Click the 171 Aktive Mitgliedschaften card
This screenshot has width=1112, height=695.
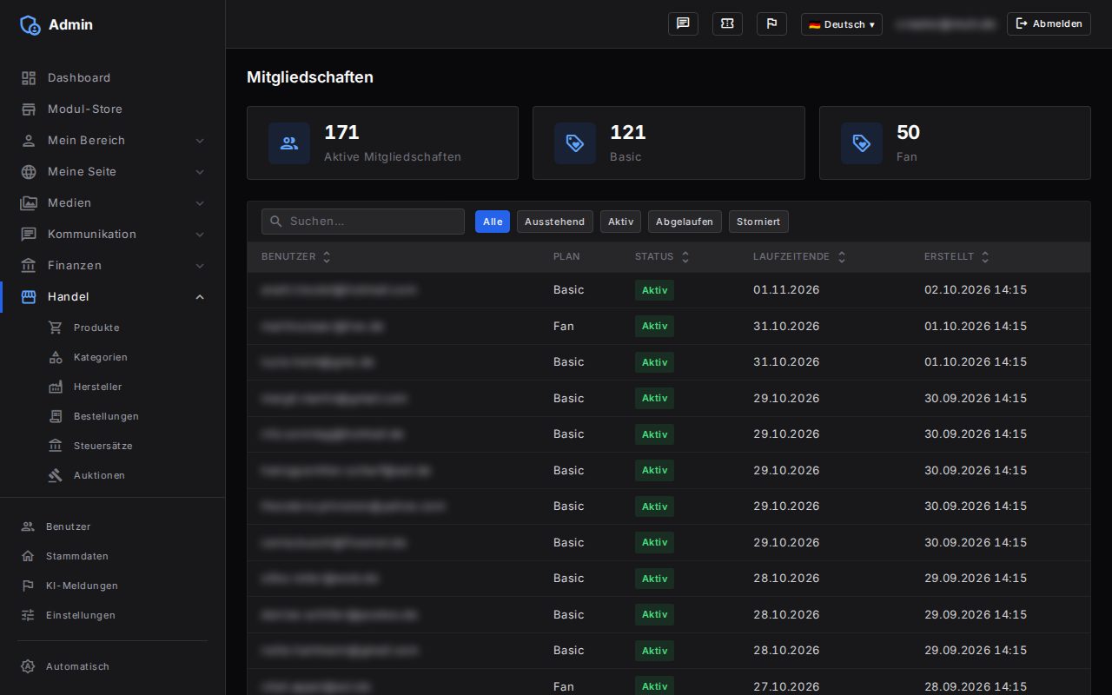coord(382,143)
